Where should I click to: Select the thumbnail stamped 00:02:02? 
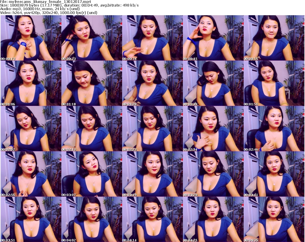31,129
